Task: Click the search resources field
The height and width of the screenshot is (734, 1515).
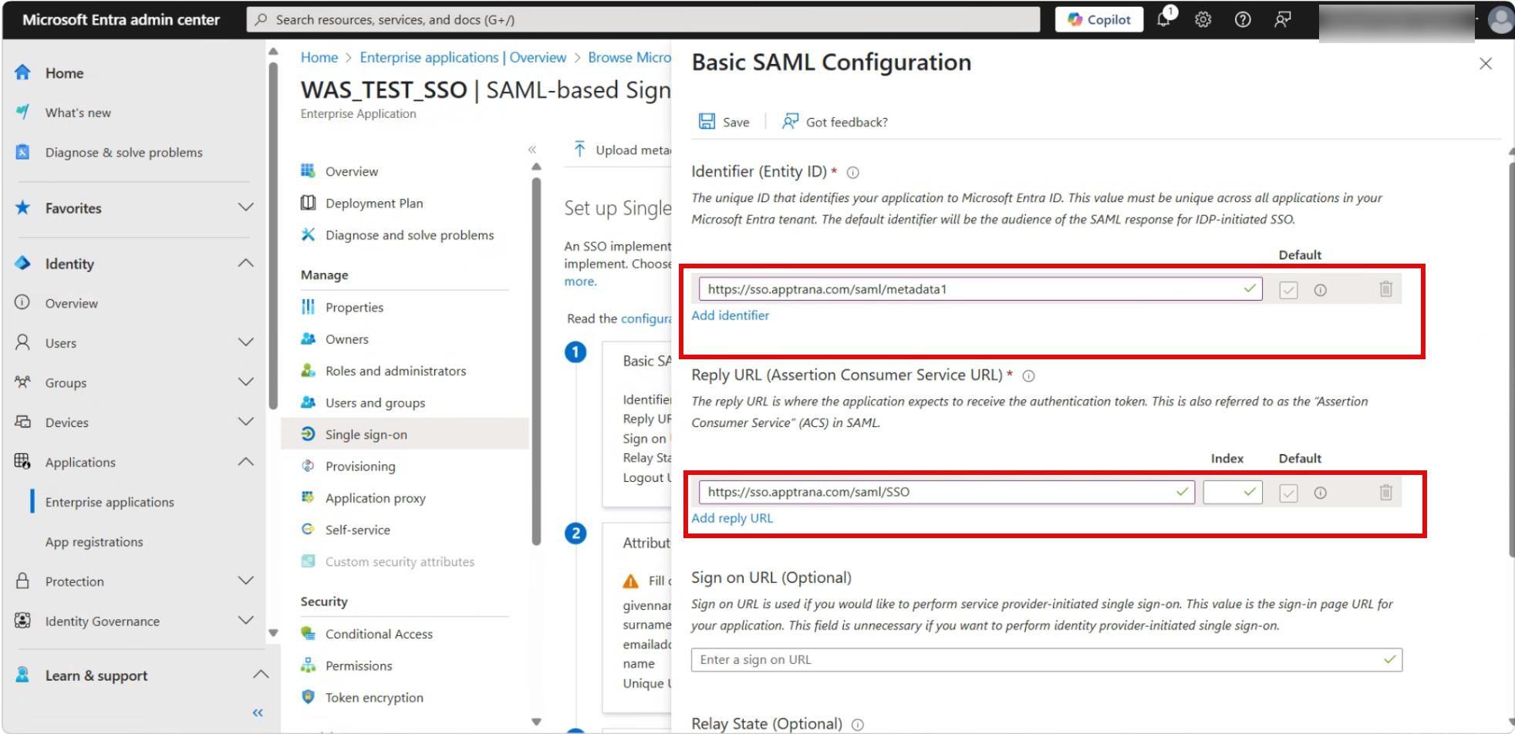Action: [643, 19]
